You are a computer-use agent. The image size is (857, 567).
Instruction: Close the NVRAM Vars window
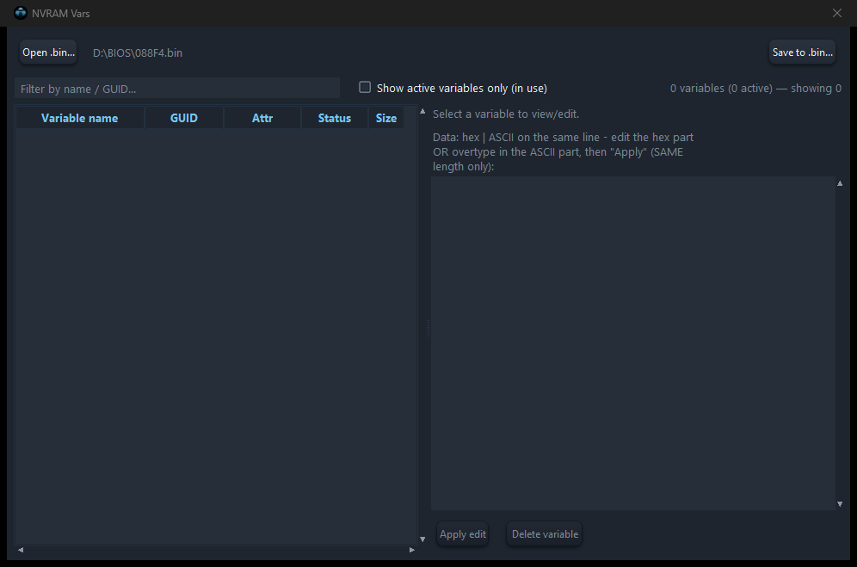coord(836,13)
